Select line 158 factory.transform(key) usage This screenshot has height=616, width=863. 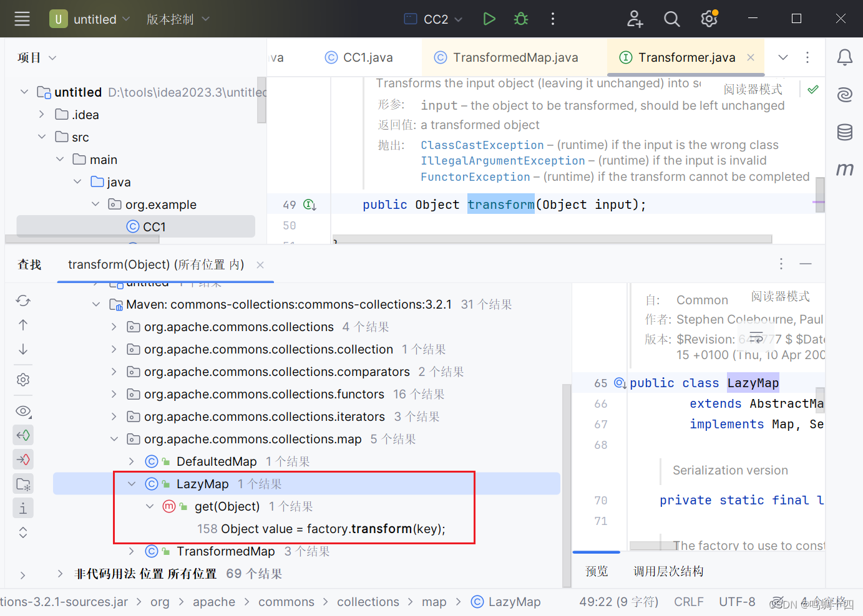pos(321,529)
